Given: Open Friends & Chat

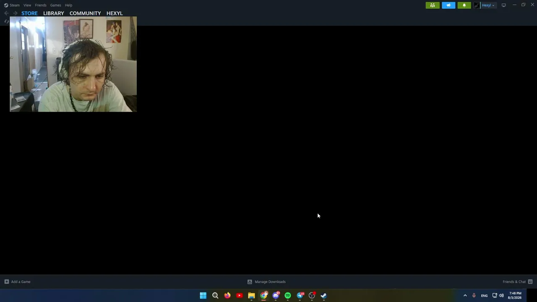Looking at the screenshot, I should [518, 282].
